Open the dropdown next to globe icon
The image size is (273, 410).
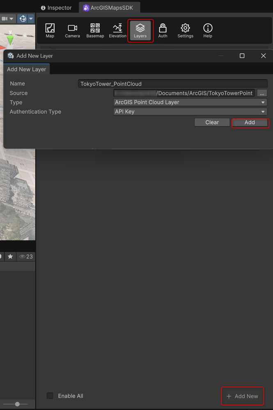click(x=31, y=18)
